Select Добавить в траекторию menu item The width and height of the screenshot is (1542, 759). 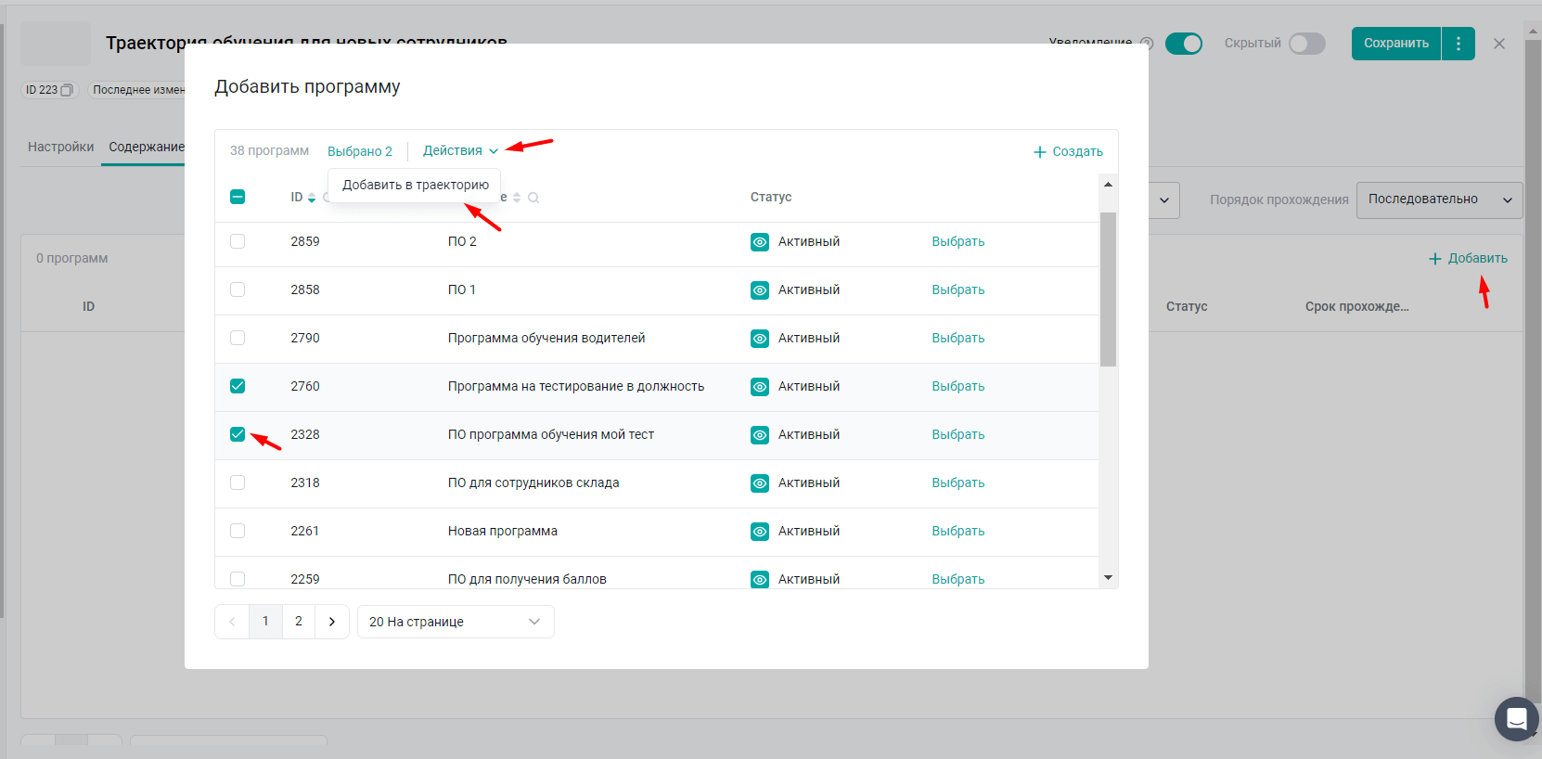point(415,185)
